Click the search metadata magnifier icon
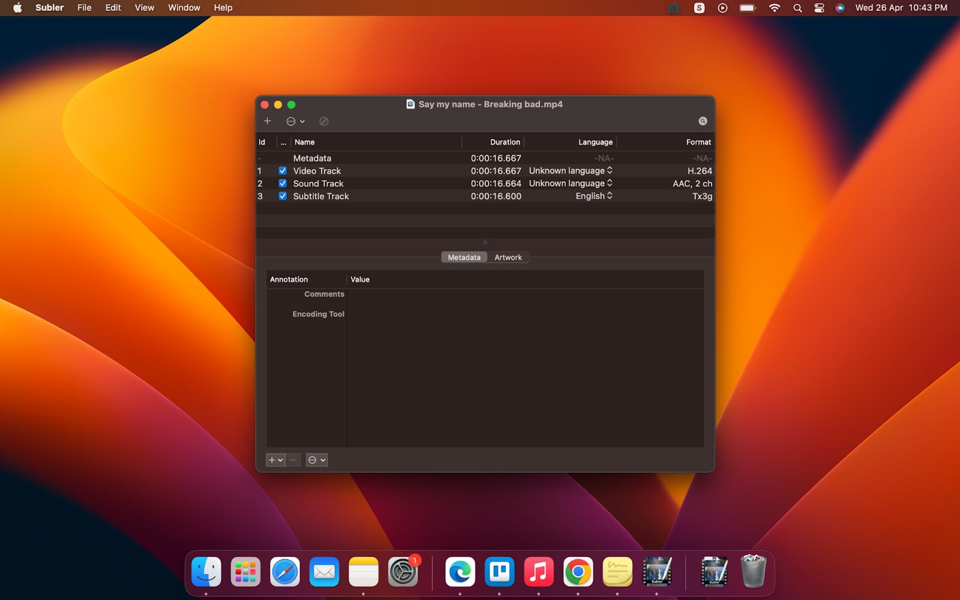960x600 pixels. (x=703, y=121)
